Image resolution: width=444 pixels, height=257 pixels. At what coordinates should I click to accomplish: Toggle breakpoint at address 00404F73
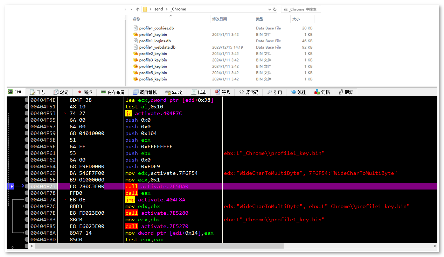(27, 186)
